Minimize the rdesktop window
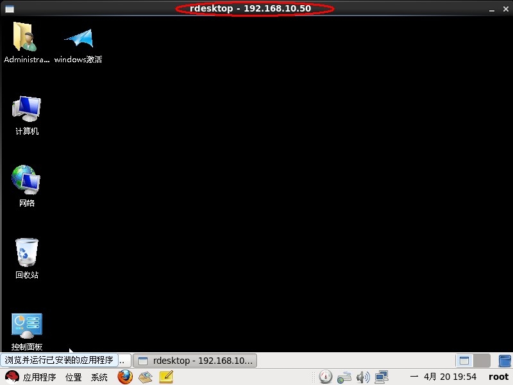 (491, 10)
